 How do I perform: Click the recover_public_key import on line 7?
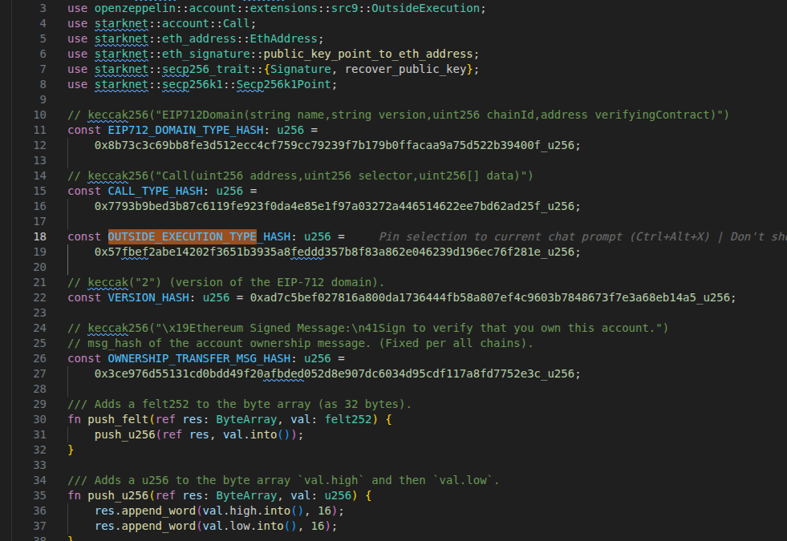coord(406,69)
